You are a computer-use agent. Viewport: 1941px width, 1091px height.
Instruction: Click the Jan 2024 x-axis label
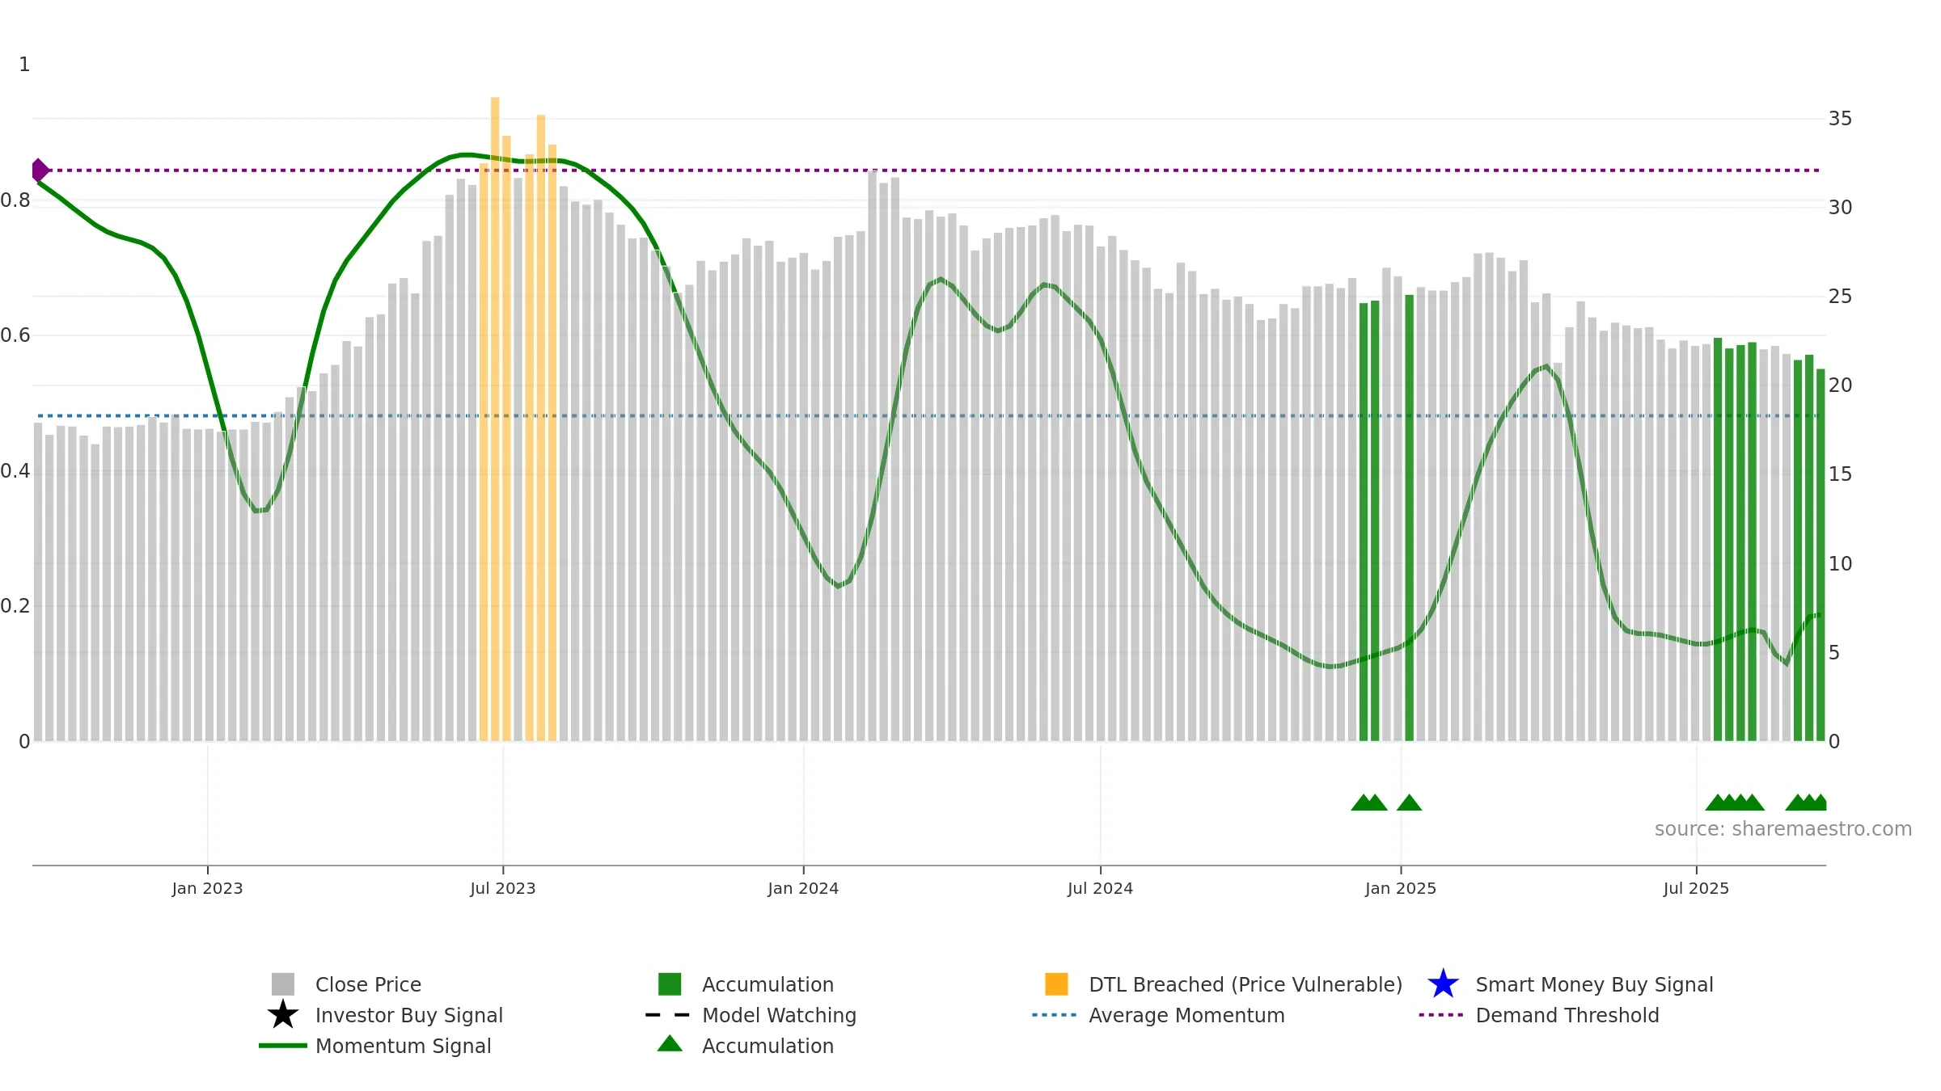click(803, 889)
